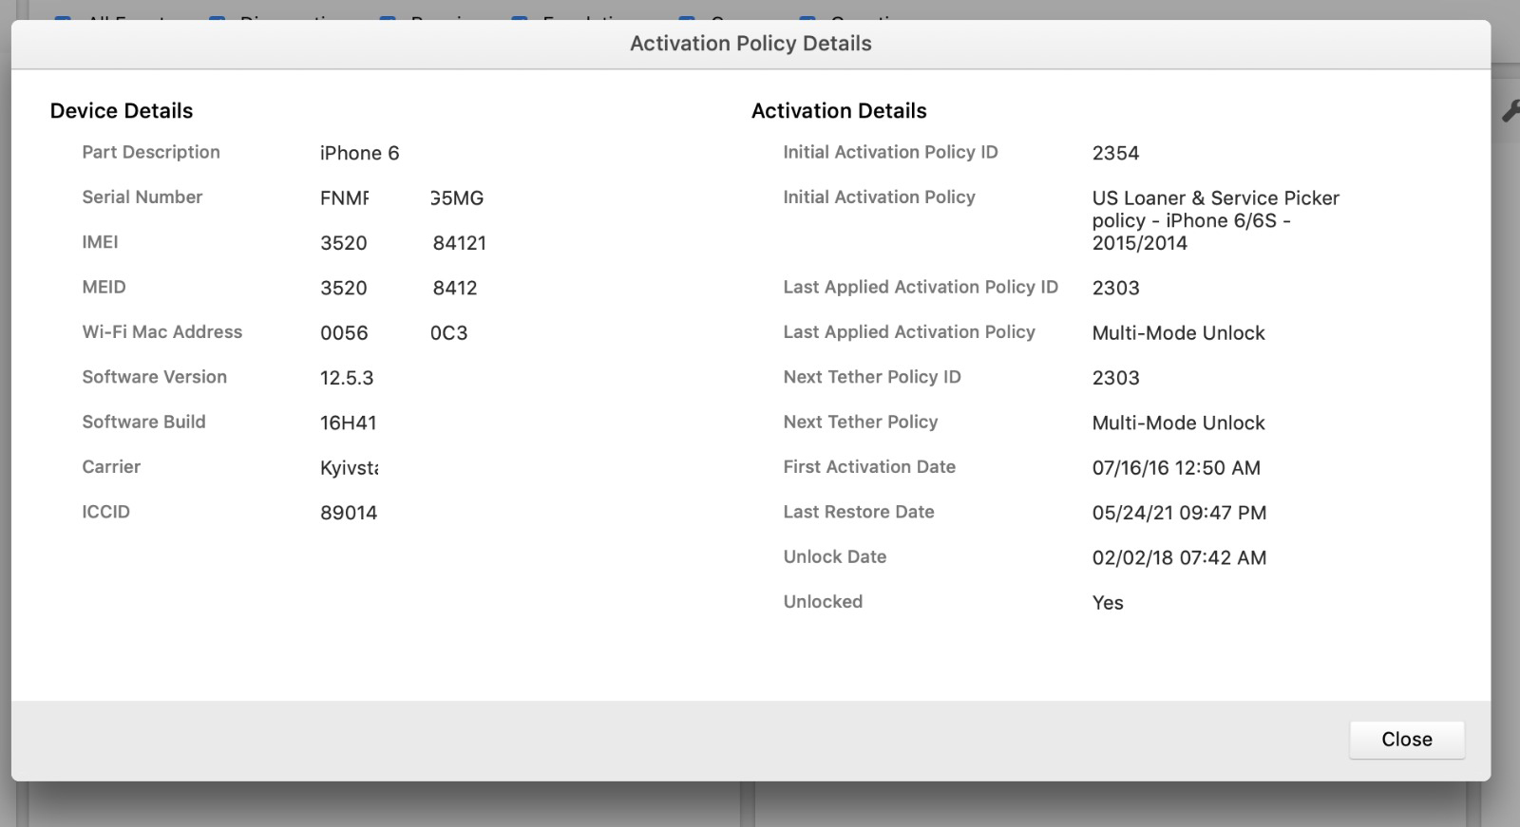Click the Carrier value 'Kyivsta'
The image size is (1520, 827).
pos(350,468)
